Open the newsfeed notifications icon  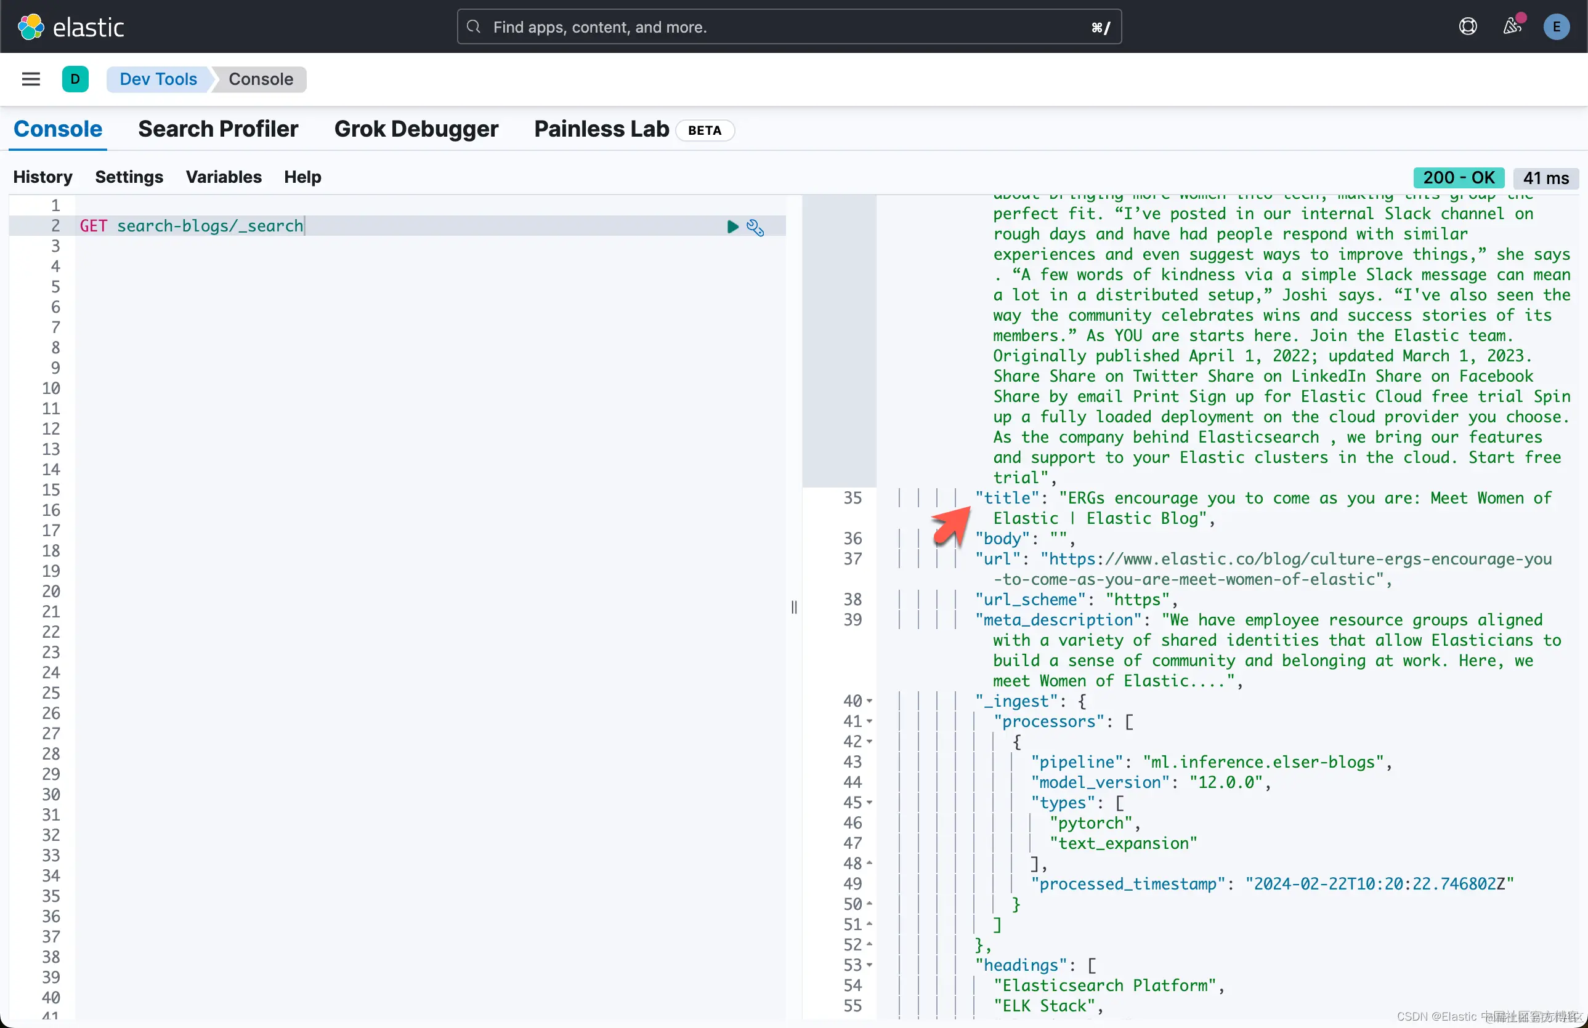[1511, 26]
